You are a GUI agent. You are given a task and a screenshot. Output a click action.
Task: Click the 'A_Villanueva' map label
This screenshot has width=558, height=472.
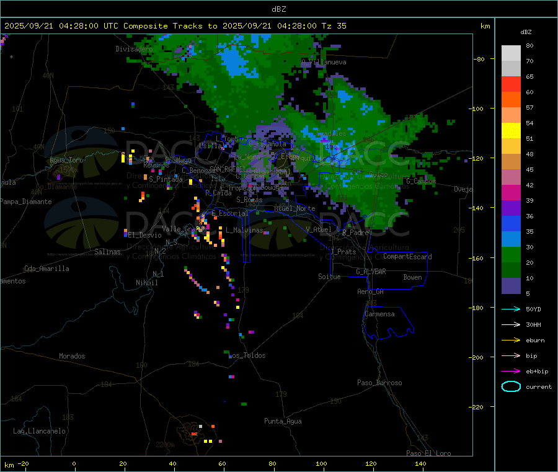[324, 62]
